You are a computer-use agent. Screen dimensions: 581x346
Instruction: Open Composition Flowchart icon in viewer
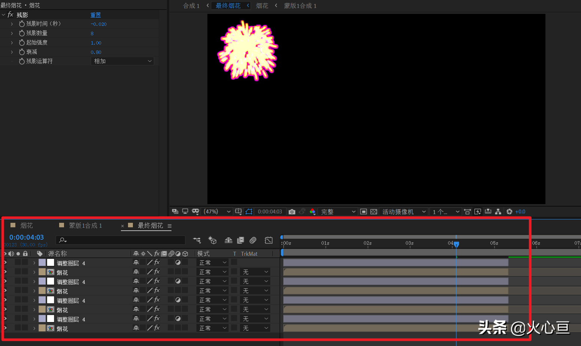(x=498, y=212)
